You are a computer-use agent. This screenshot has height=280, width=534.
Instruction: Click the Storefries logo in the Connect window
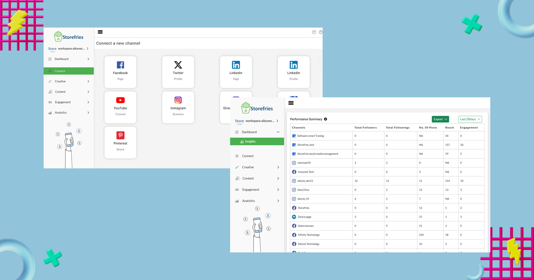pyautogui.click(x=69, y=36)
